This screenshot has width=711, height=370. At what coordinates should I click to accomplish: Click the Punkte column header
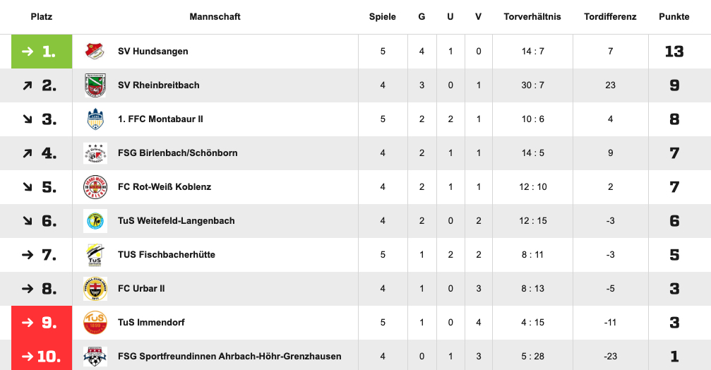pos(674,17)
